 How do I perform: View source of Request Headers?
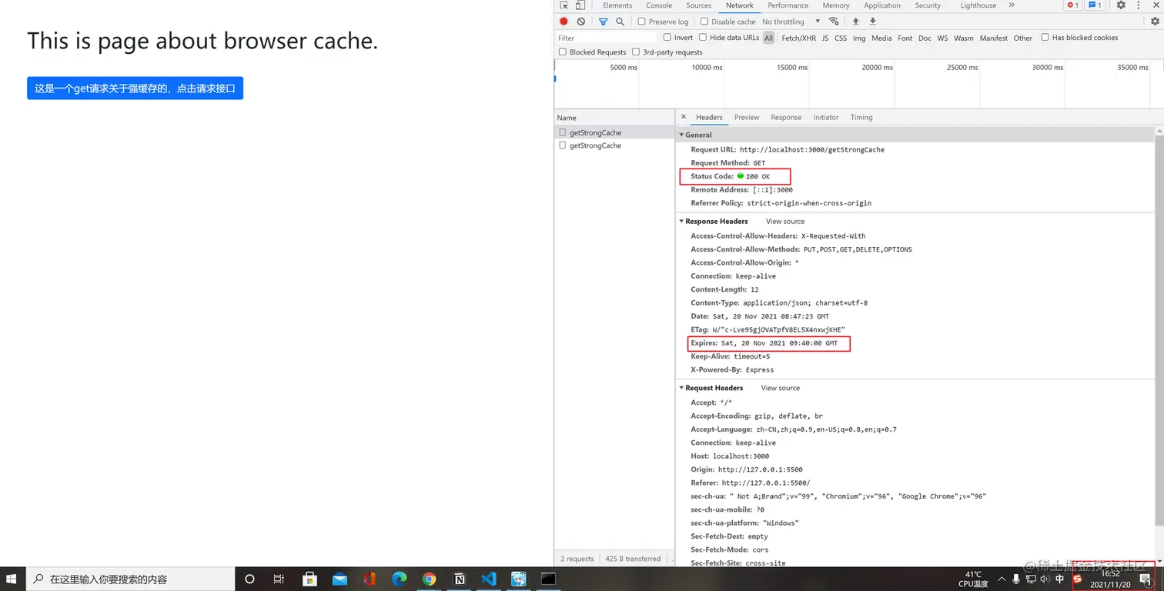[781, 388]
